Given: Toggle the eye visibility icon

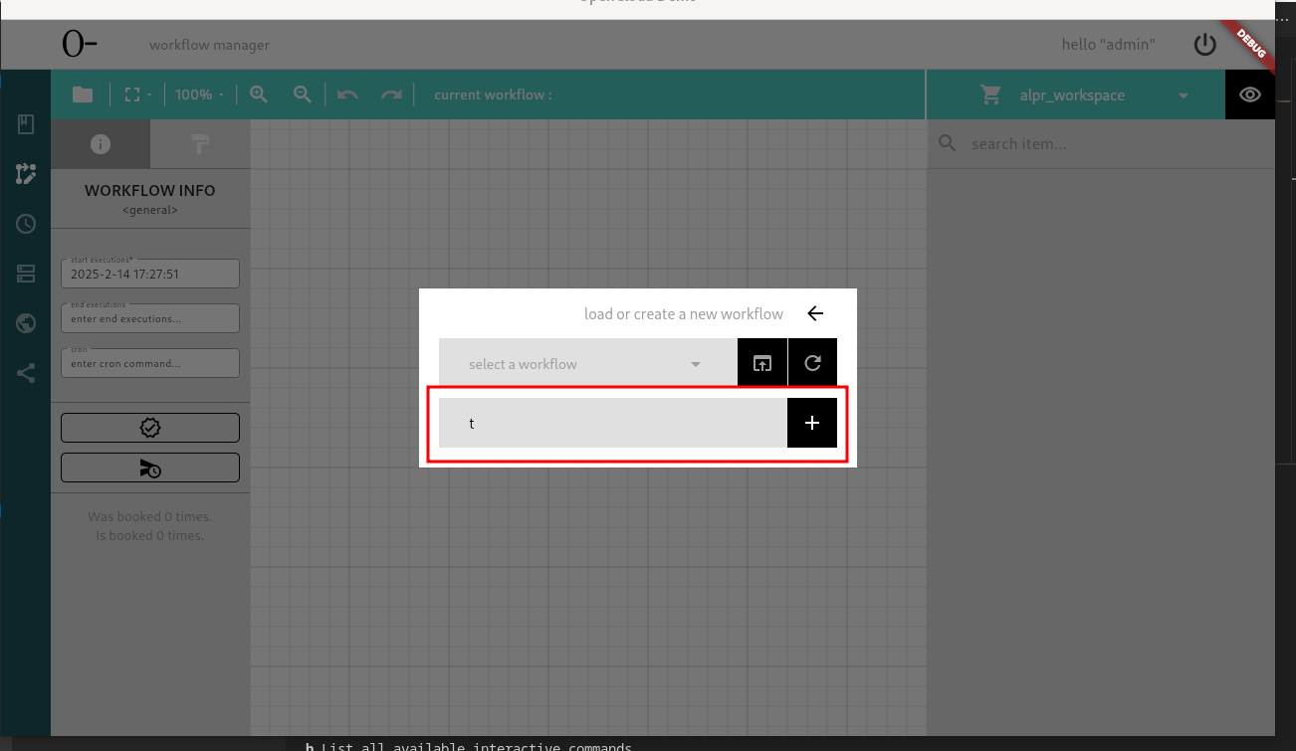Looking at the screenshot, I should 1250,94.
